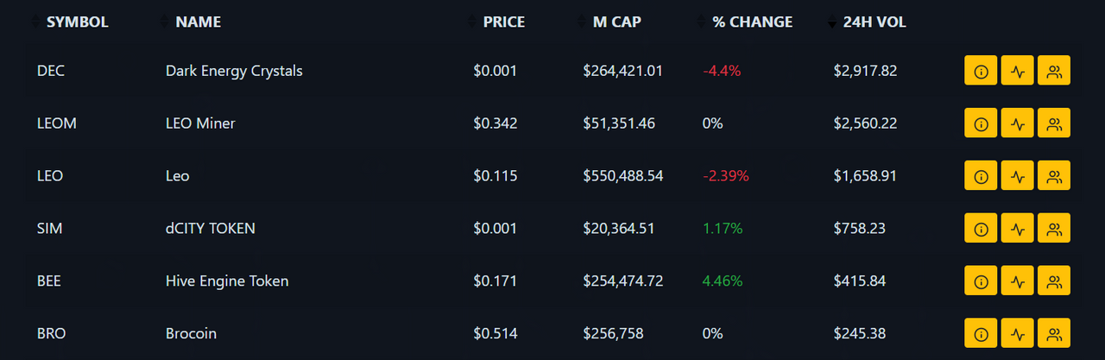Image resolution: width=1105 pixels, height=360 pixels.
Task: Open info for Dark Energy Crystals
Action: pos(981,71)
